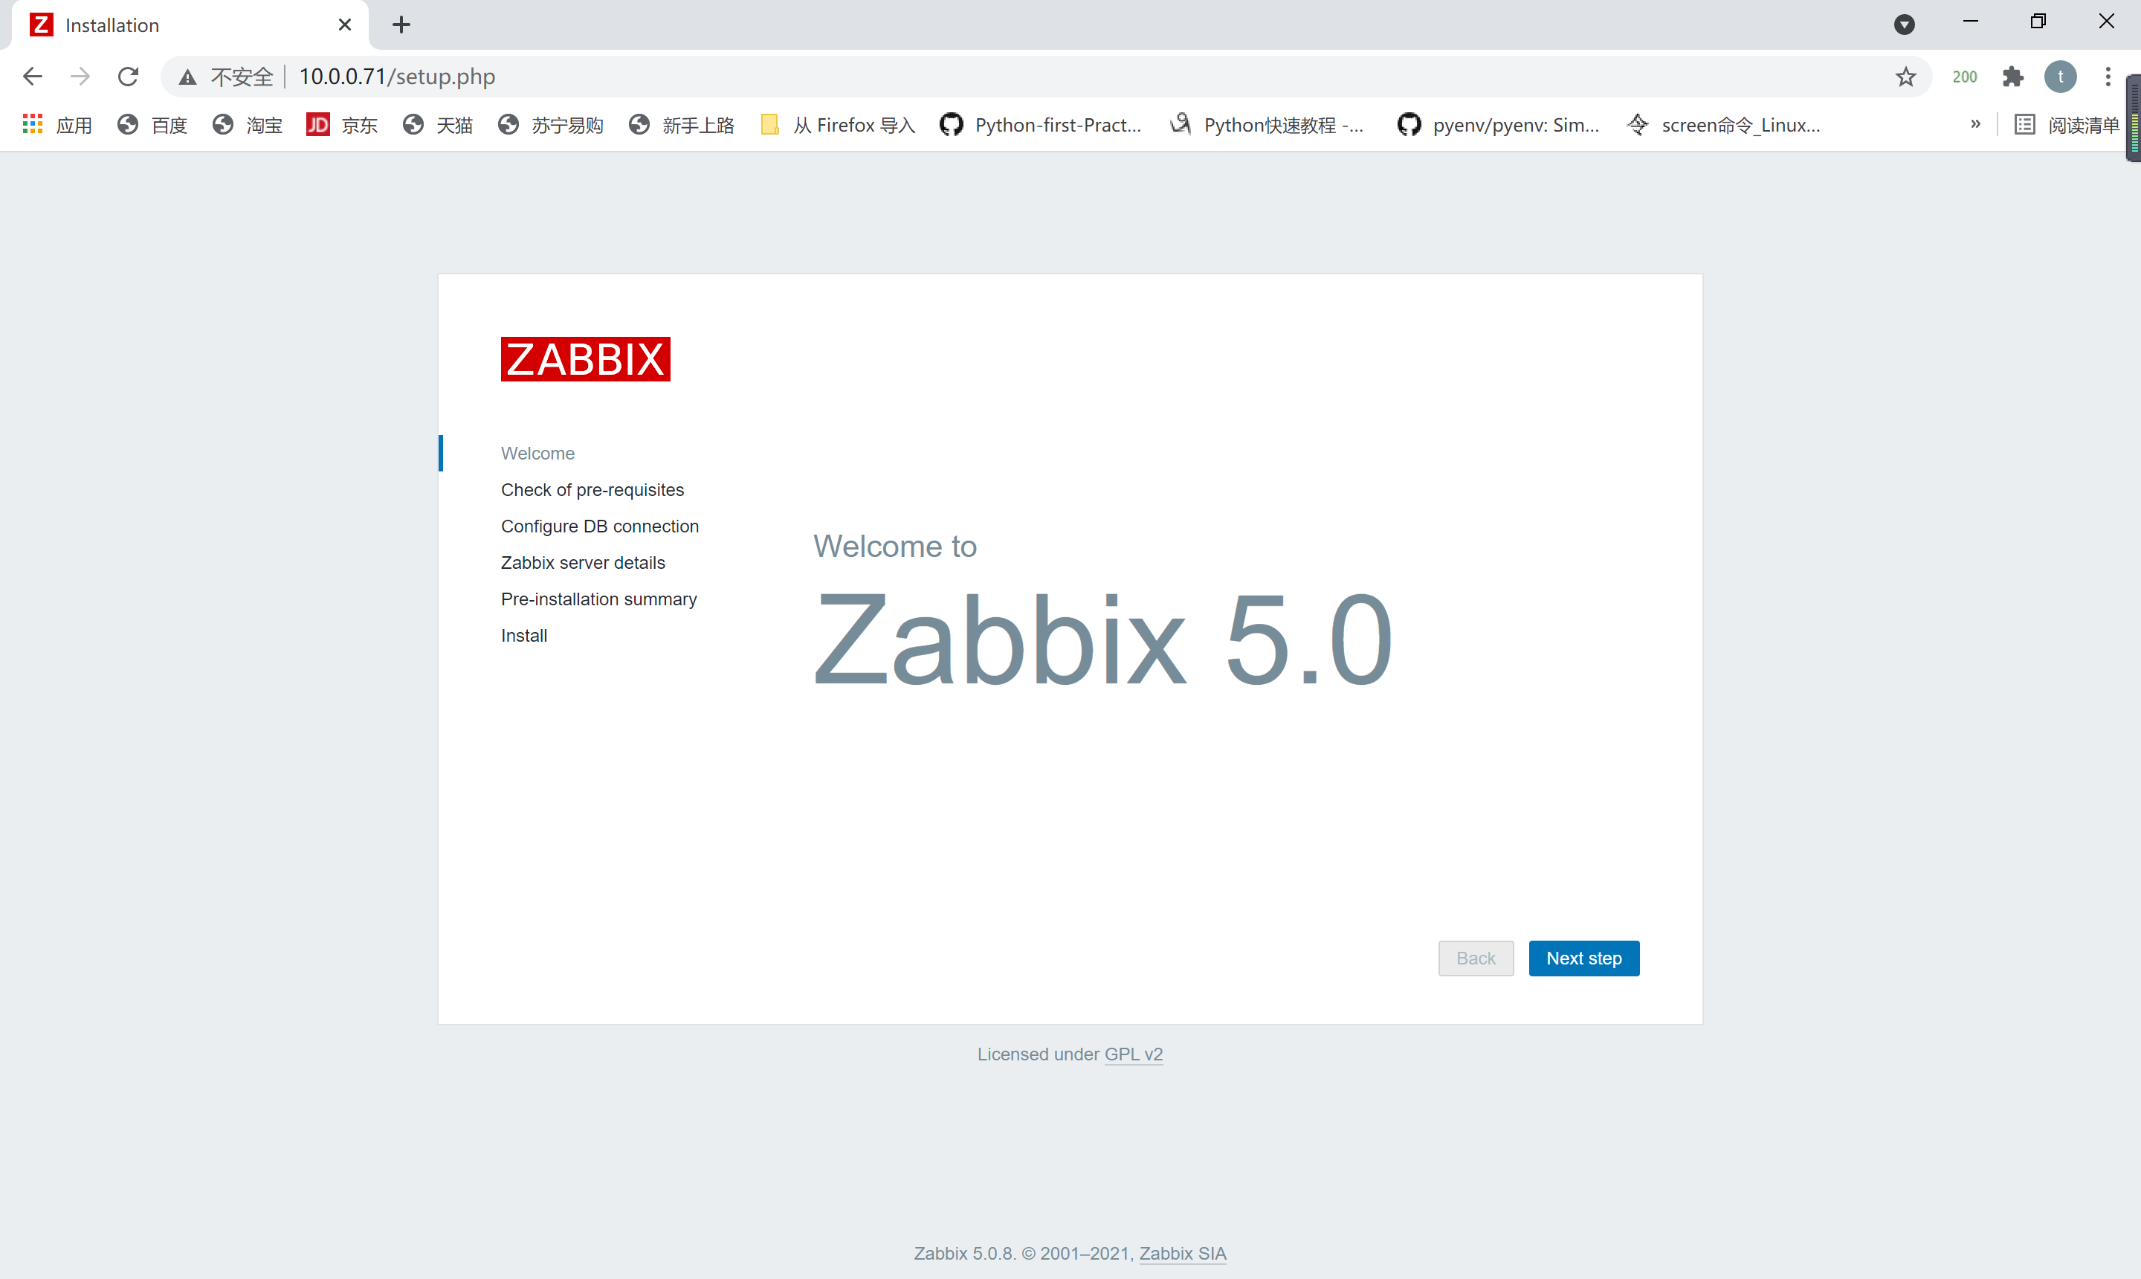Click the address bar URL 10.0.0.71/setup.php

[397, 77]
